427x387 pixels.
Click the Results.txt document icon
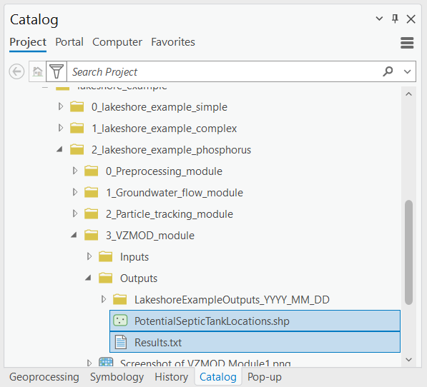[121, 342]
